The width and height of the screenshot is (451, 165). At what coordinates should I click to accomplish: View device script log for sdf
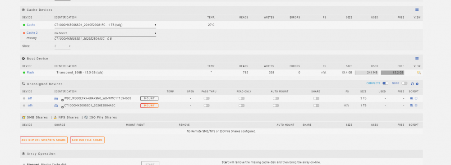click(412, 98)
